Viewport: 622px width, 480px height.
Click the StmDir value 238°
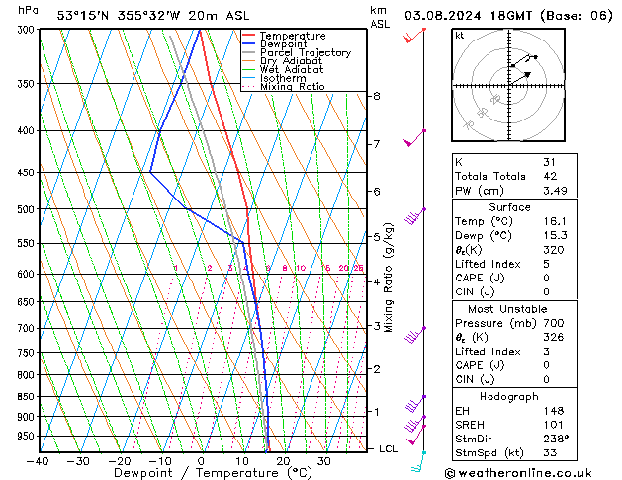point(556,439)
